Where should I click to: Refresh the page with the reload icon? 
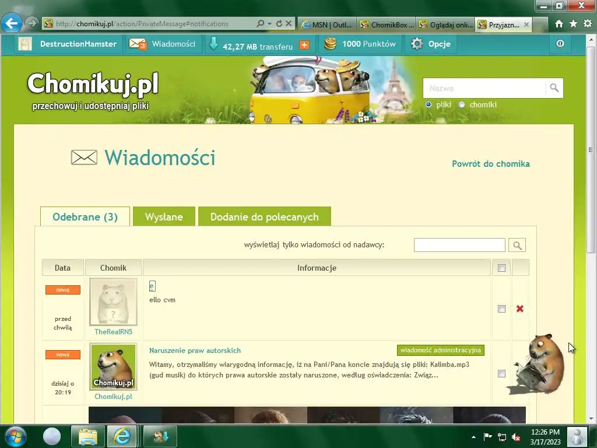pos(279,23)
